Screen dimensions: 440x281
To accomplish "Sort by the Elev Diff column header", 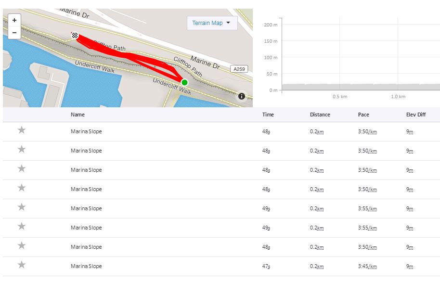I will pyautogui.click(x=416, y=115).
